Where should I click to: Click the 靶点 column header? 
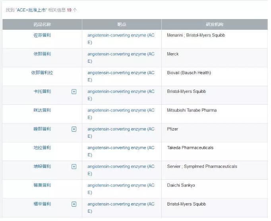pyautogui.click(x=122, y=25)
